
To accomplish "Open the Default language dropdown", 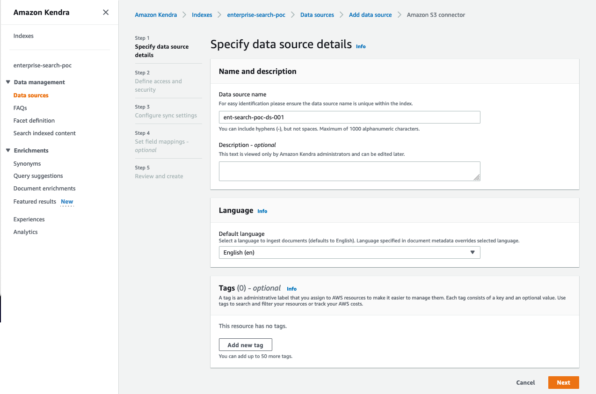I will click(349, 253).
